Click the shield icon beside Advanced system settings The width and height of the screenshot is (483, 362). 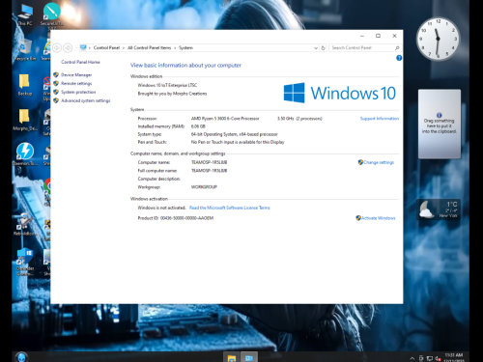pos(56,100)
